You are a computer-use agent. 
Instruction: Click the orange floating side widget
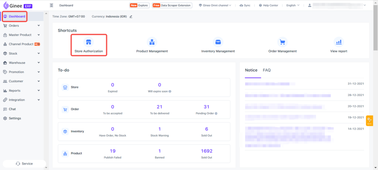pos(370,121)
